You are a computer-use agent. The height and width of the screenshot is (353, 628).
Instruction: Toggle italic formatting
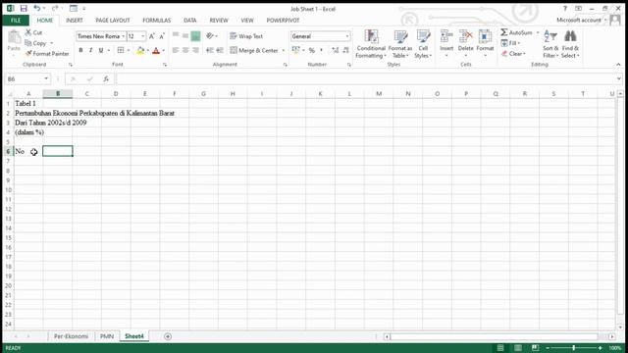pos(91,50)
